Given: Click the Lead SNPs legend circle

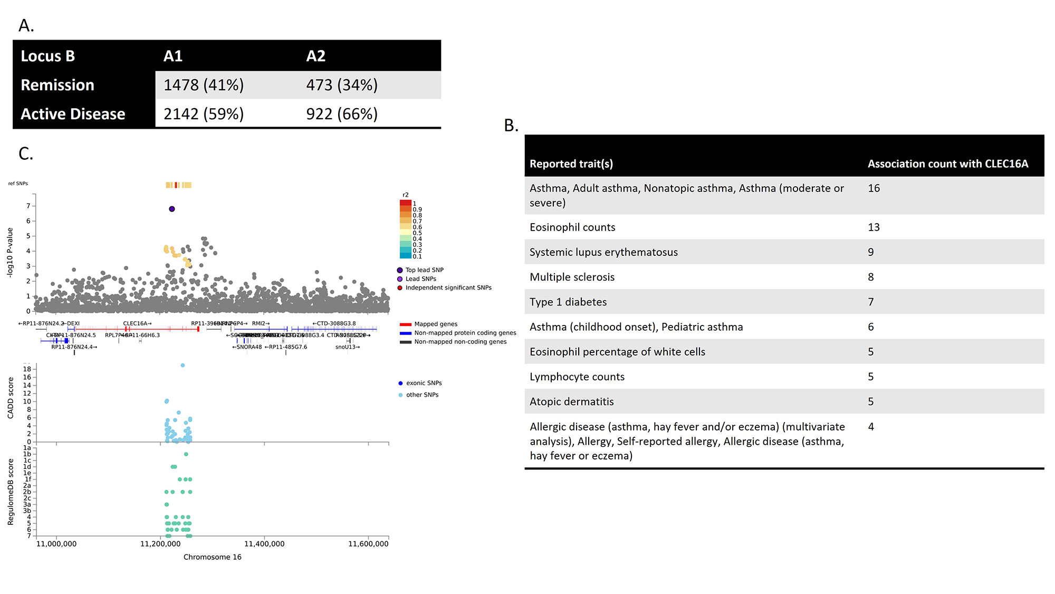Looking at the screenshot, I should point(400,279).
